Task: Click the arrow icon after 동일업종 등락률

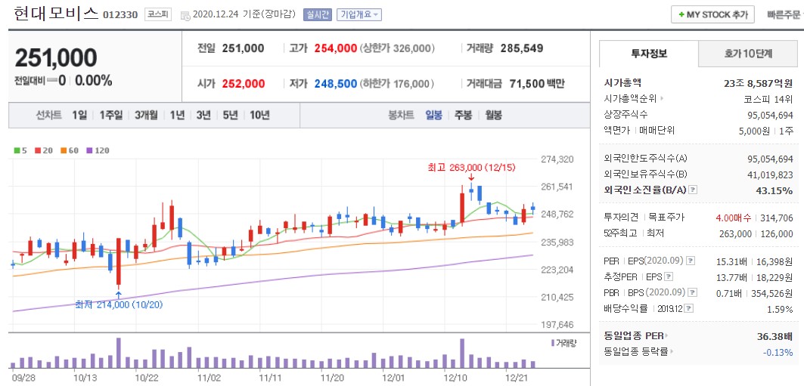Action: point(672,352)
